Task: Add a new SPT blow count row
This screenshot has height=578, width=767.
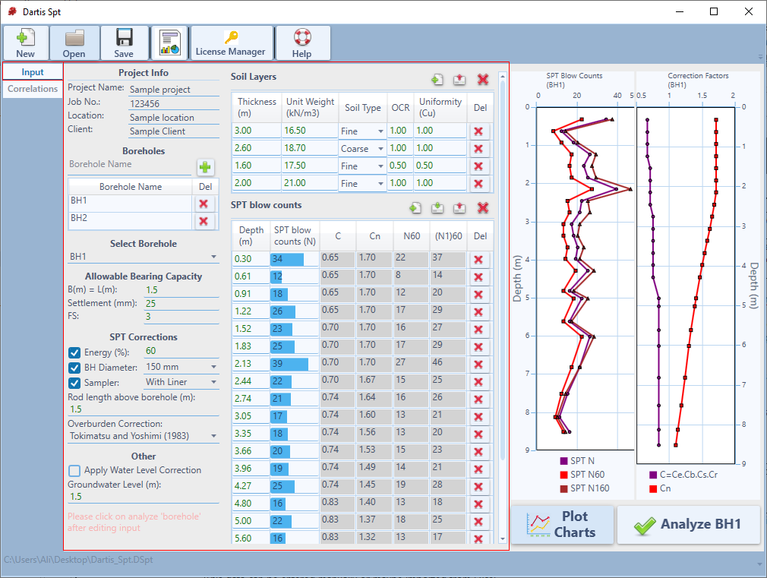Action: point(415,208)
